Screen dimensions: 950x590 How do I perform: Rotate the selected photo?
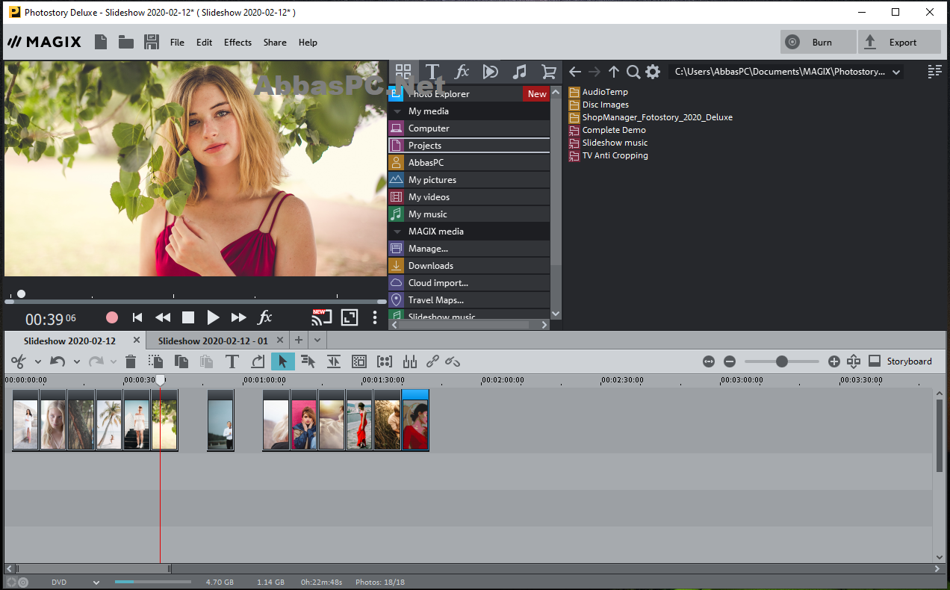[258, 361]
